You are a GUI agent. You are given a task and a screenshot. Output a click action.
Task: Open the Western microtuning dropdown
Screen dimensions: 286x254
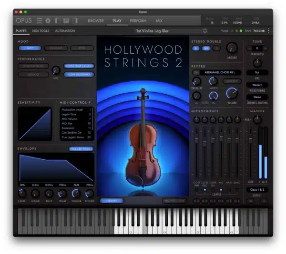[x=257, y=85]
